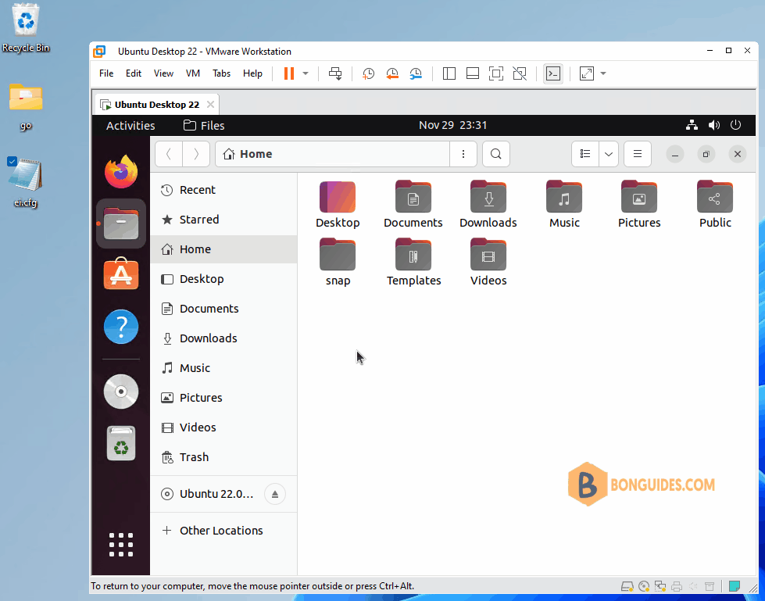Open the Trash icon in the dock

[x=121, y=443]
